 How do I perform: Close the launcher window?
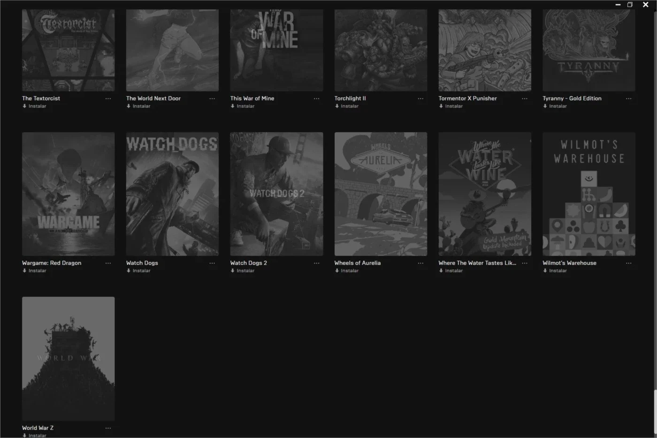click(x=646, y=5)
